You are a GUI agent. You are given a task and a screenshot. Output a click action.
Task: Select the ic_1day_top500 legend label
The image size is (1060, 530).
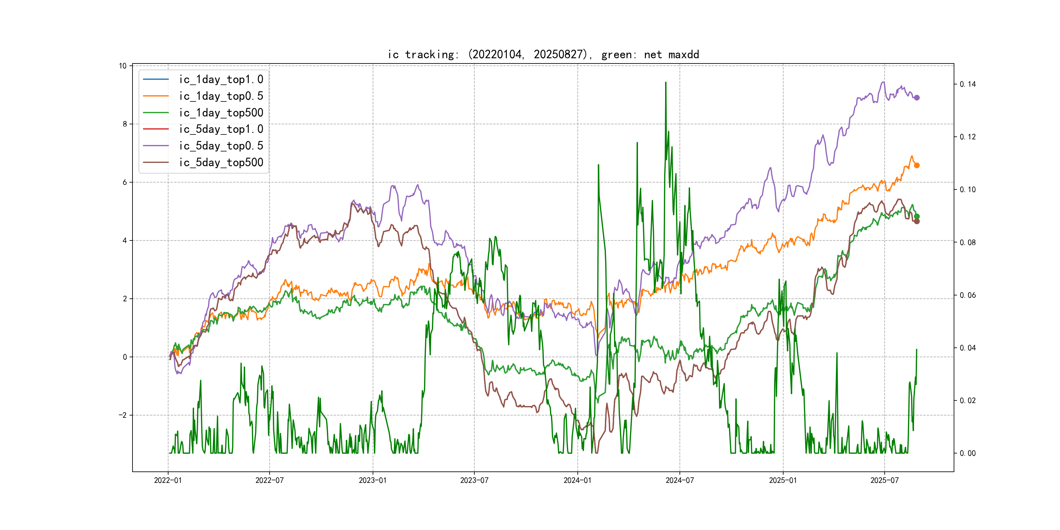pyautogui.click(x=221, y=112)
